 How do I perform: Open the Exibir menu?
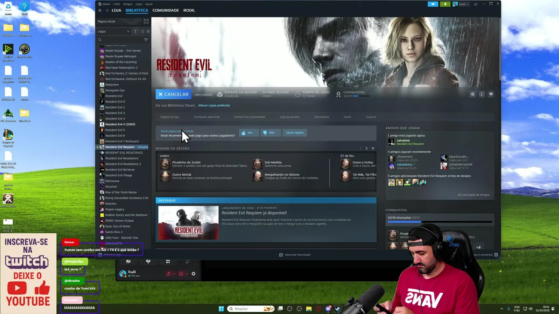click(x=117, y=4)
